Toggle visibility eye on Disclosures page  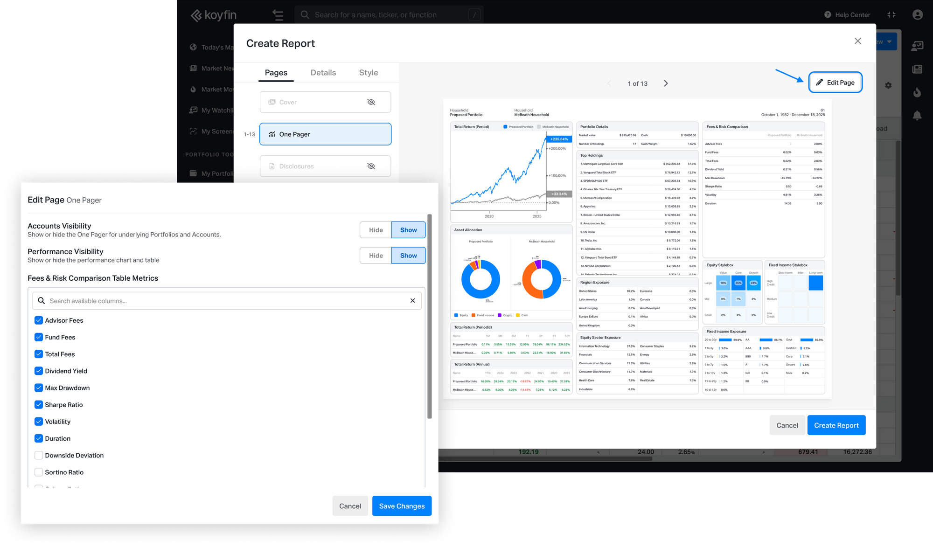tap(371, 166)
